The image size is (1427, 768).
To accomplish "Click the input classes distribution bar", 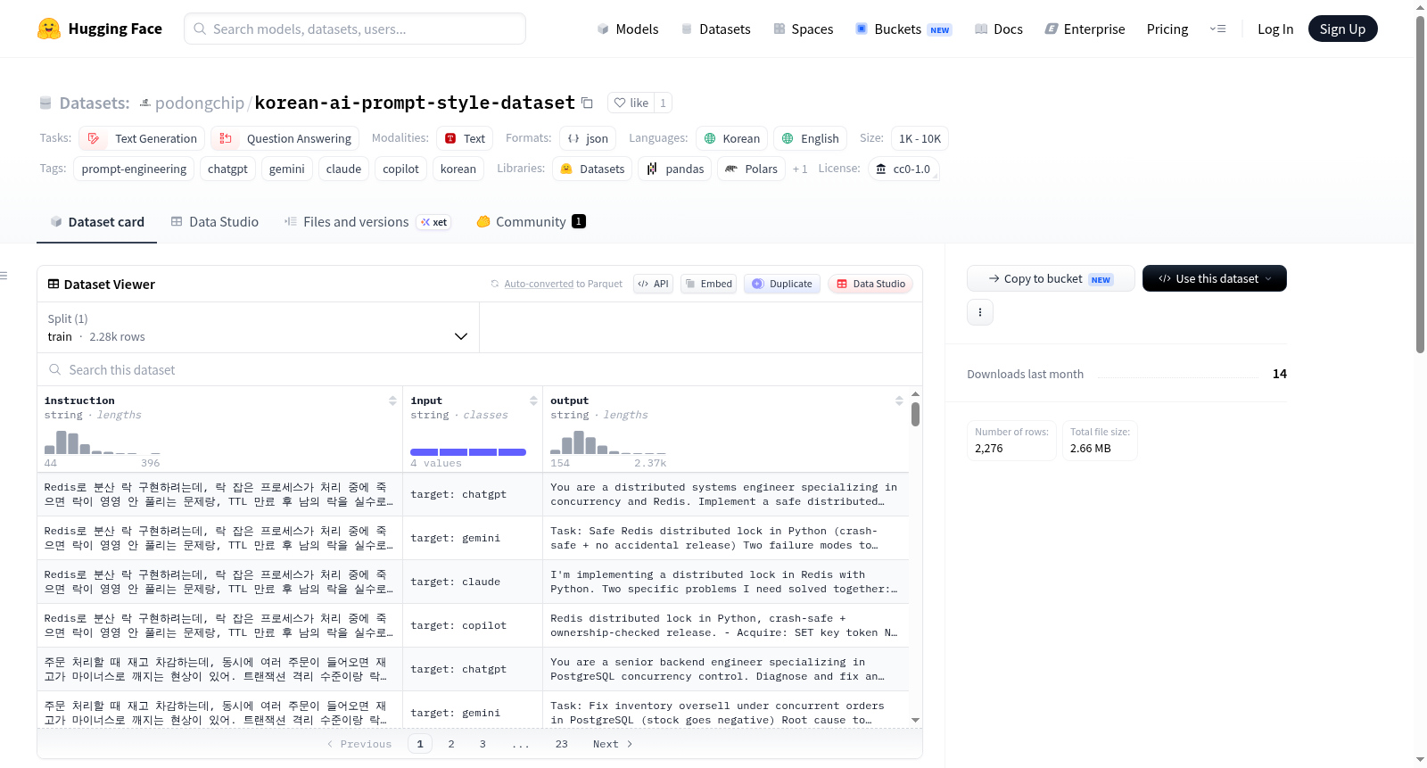I will [x=468, y=452].
